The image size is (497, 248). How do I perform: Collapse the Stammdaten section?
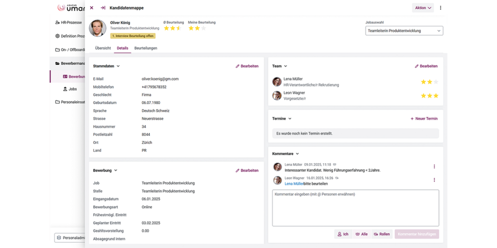118,66
